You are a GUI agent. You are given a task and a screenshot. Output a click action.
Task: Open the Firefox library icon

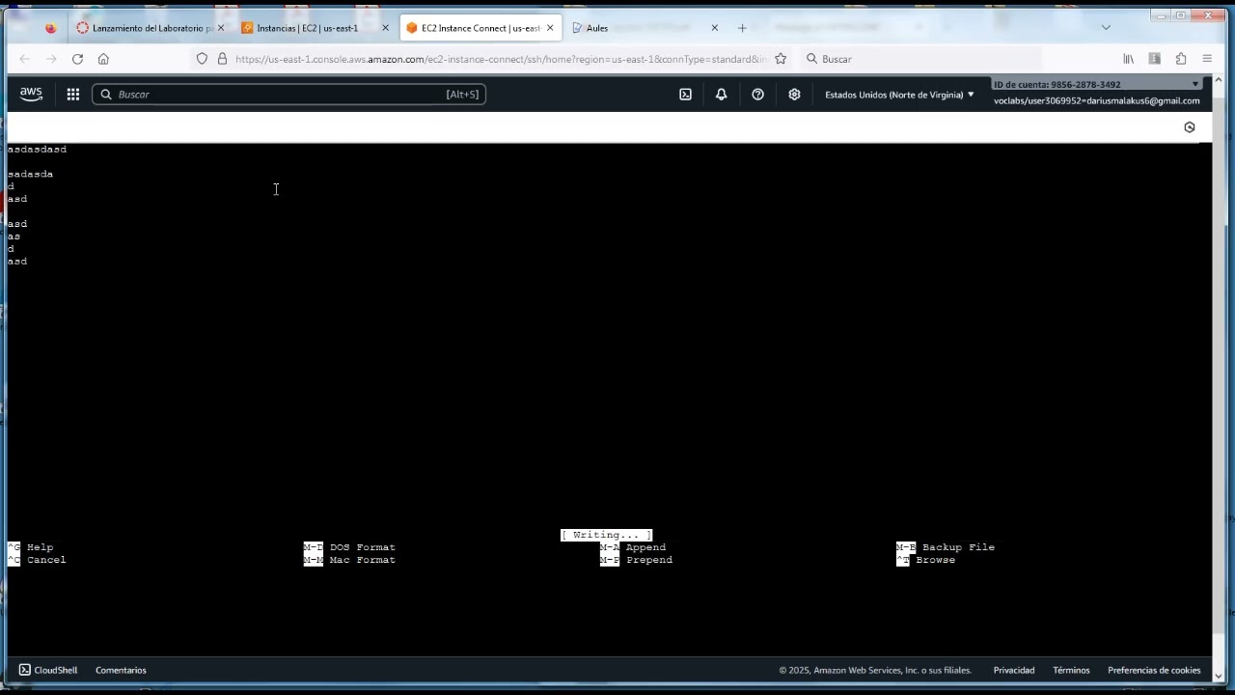(x=1128, y=59)
